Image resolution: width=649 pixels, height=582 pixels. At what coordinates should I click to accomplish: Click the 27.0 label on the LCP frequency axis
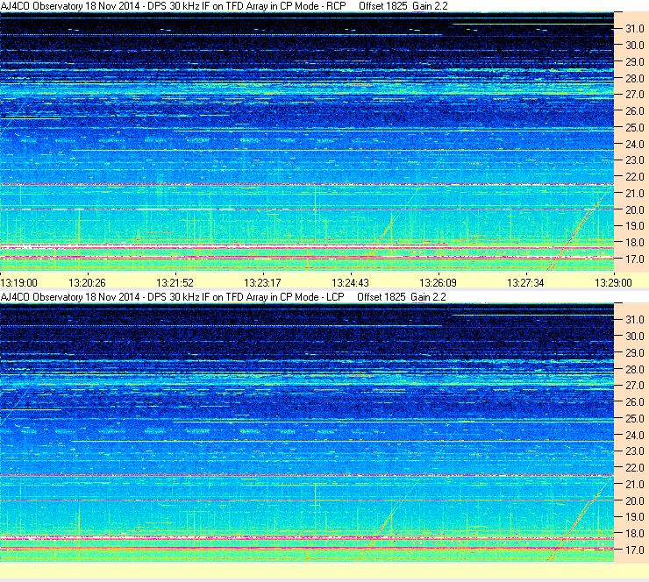click(x=634, y=386)
